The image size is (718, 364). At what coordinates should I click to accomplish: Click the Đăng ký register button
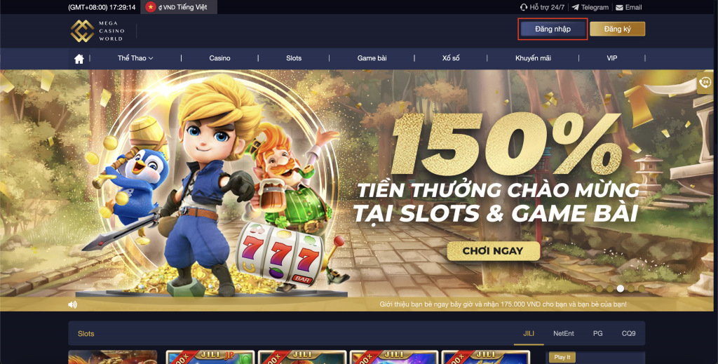point(617,29)
